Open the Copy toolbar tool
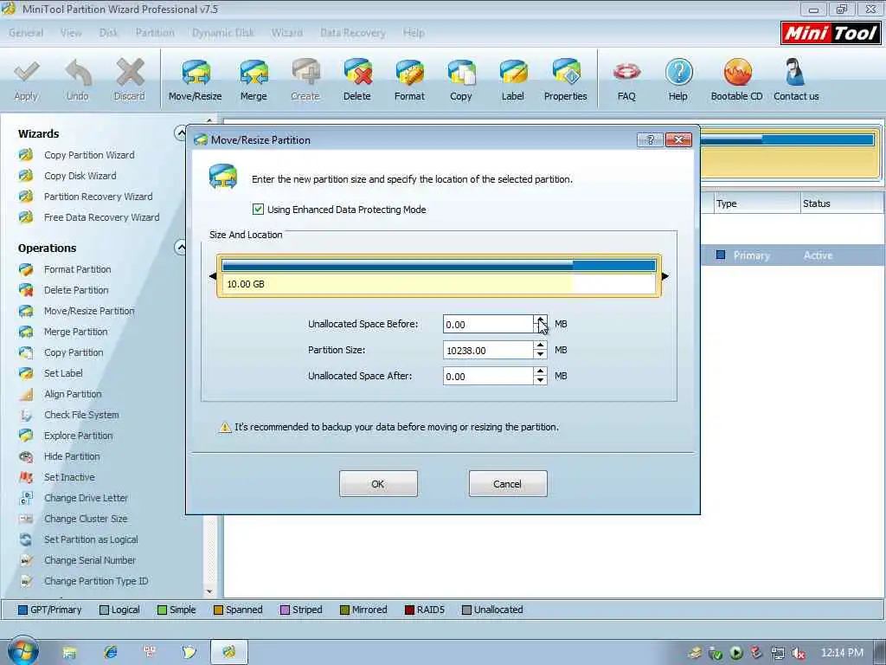 (x=461, y=81)
